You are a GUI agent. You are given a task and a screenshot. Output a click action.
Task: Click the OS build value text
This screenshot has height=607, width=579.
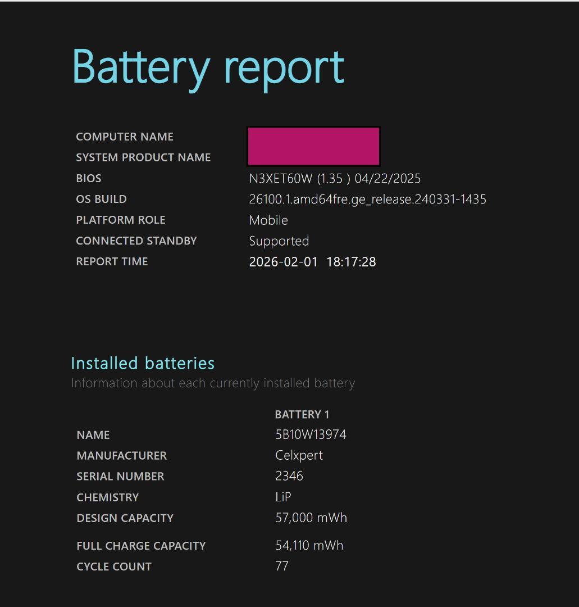[x=367, y=200]
